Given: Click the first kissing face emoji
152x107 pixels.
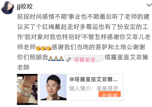Looking at the screenshot, I should pyautogui.click(x=38, y=48).
